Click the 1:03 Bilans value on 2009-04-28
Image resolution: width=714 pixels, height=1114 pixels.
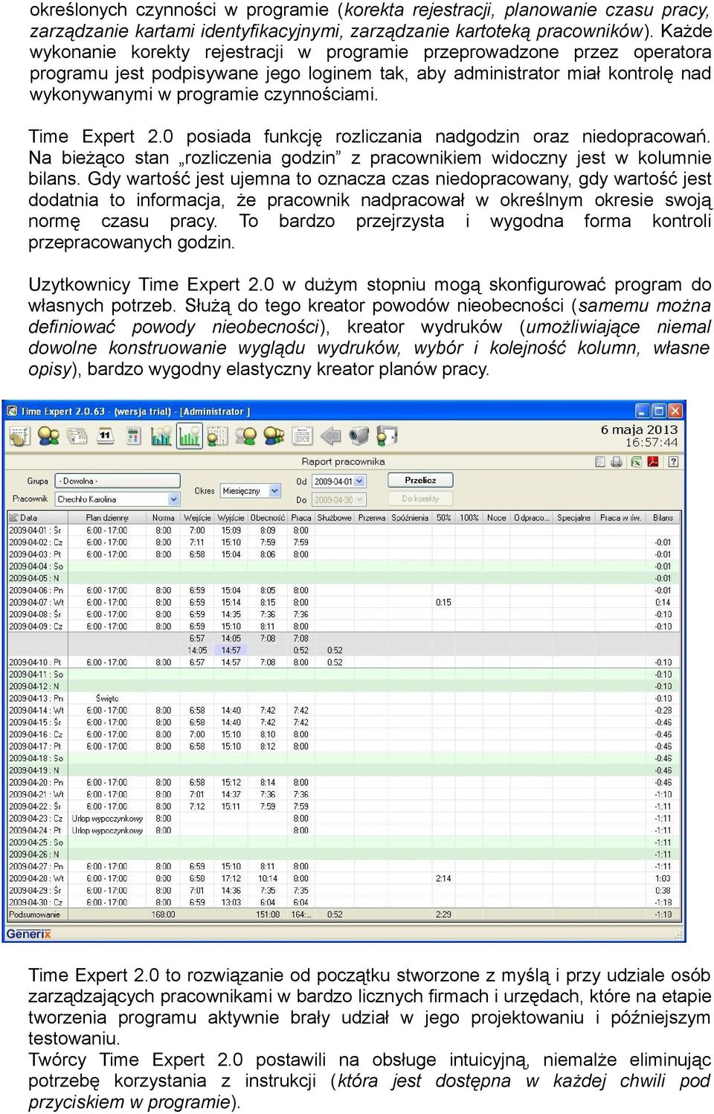[663, 879]
